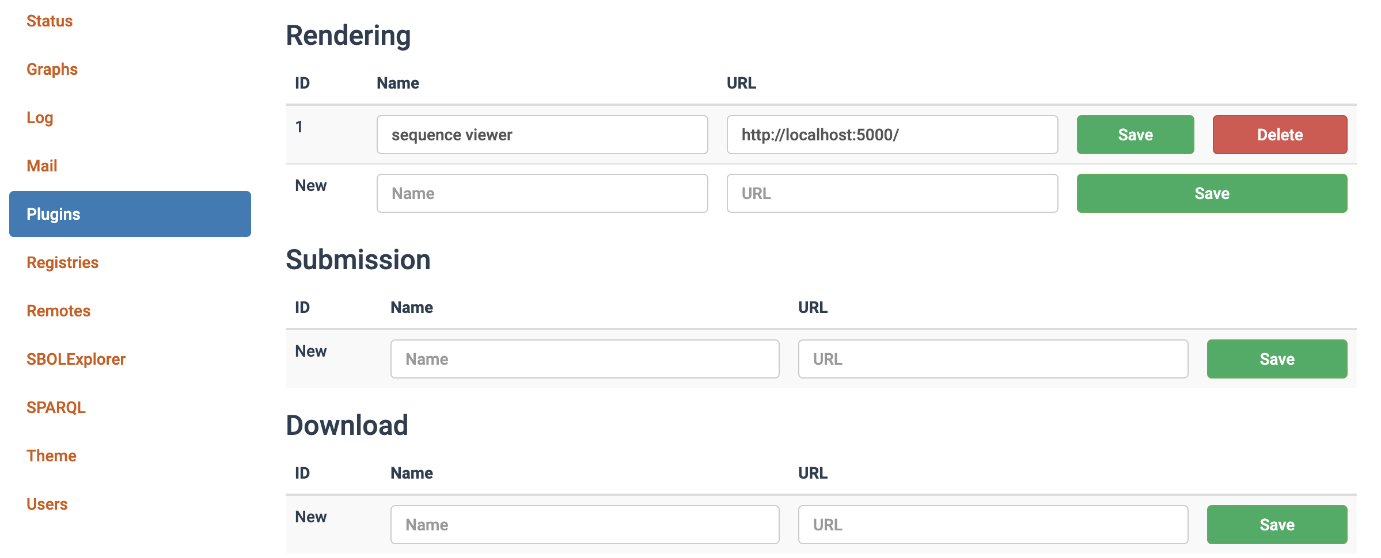Select the Rendering table 'ID' column header

click(302, 83)
